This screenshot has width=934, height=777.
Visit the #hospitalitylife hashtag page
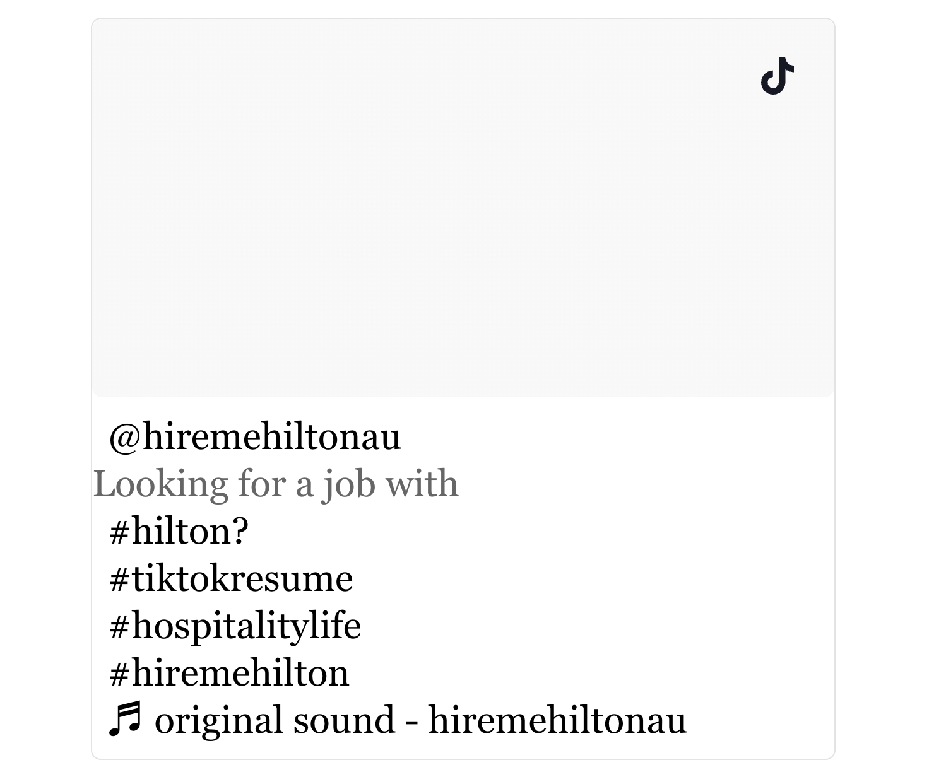tap(235, 626)
